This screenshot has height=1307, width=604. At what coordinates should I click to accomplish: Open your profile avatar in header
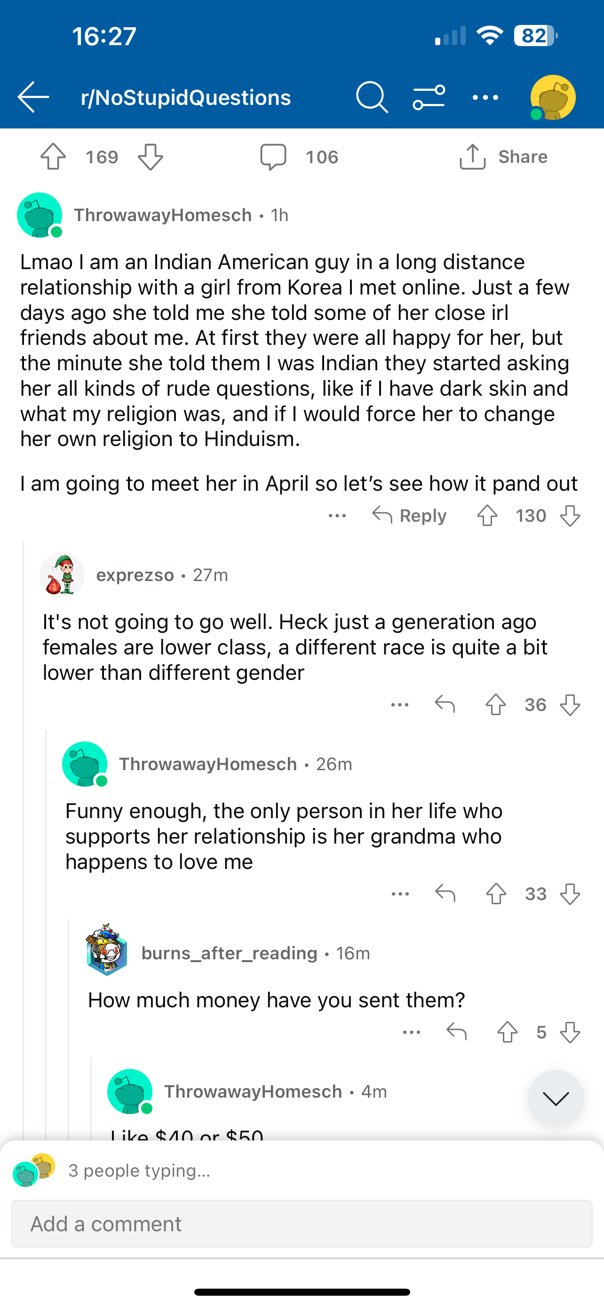coord(553,97)
